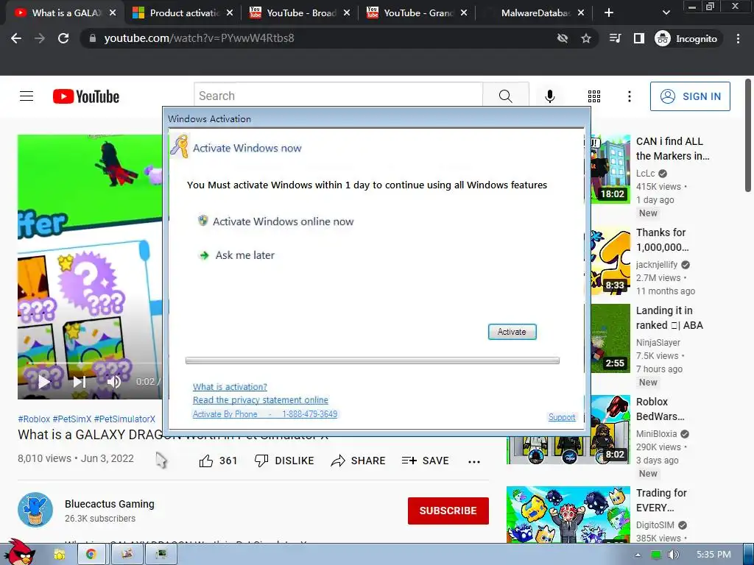Click the Activate By Phone link
This screenshot has height=565, width=754.
pos(265,414)
